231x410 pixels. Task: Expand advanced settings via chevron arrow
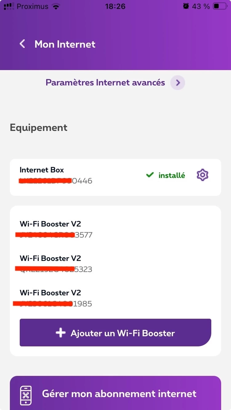pos(178,83)
